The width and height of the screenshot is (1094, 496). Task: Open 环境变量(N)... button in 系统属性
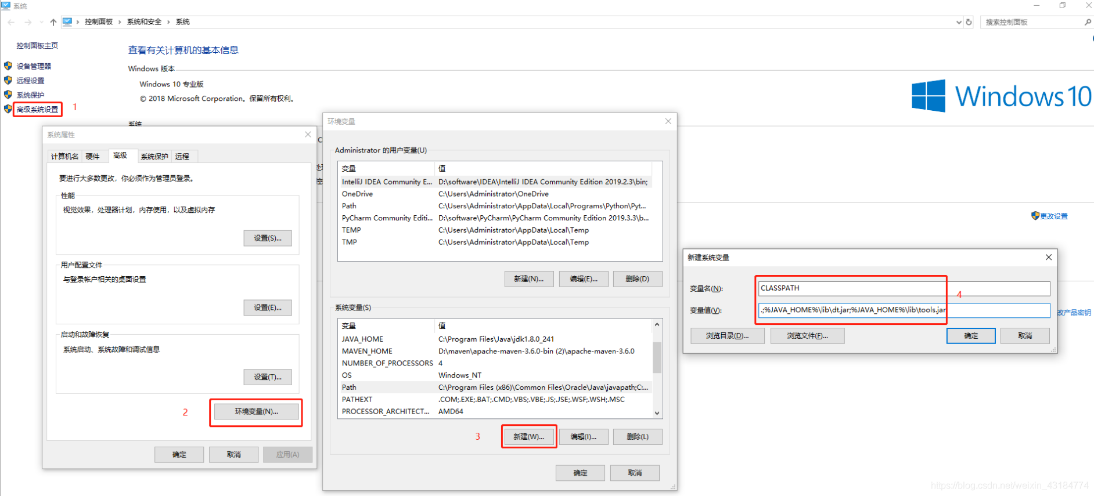pyautogui.click(x=257, y=411)
